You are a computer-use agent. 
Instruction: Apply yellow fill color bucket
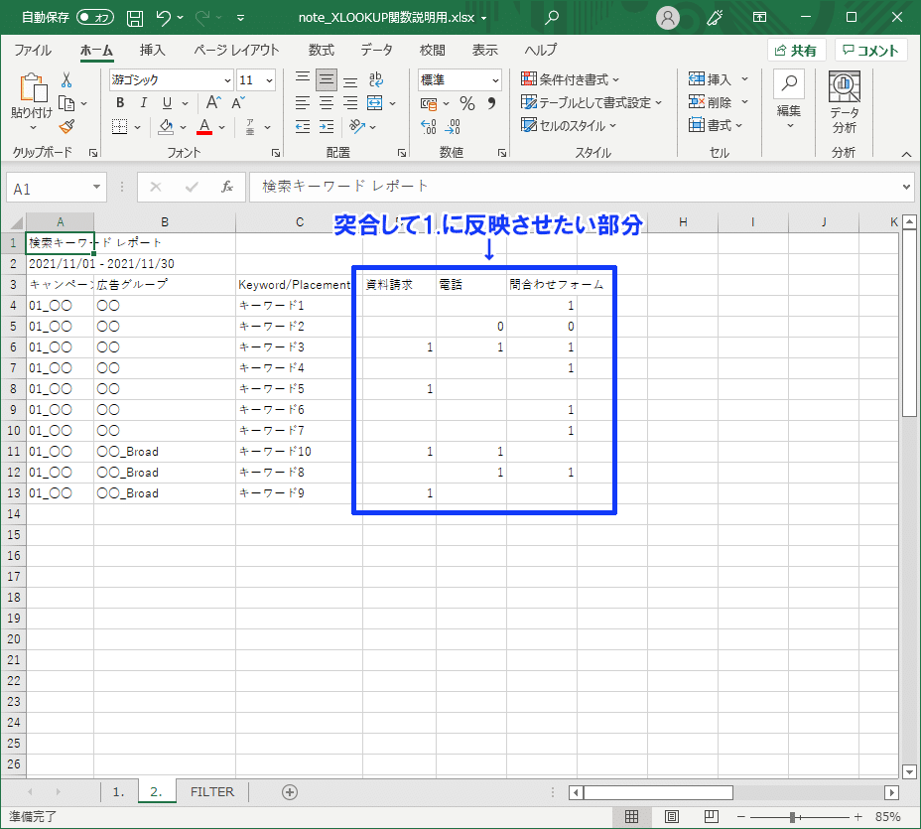coord(166,127)
